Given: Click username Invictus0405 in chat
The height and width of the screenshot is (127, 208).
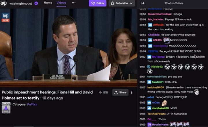Looking at the screenshot, I should point(156,88).
